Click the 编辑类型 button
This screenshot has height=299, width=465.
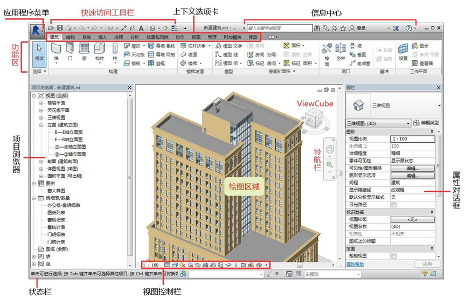426,123
